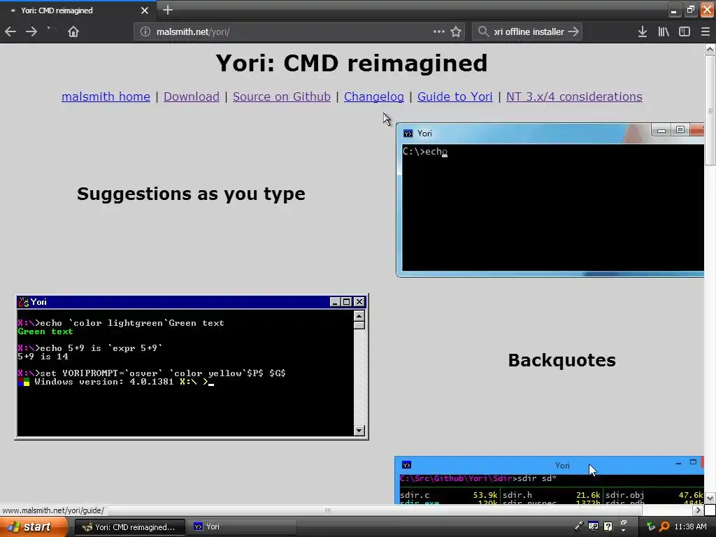Minimize the browser window
This screenshot has width=716, height=537.
673,10
